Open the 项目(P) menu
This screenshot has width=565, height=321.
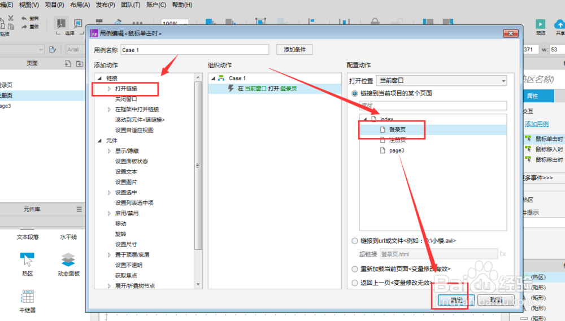(54, 5)
